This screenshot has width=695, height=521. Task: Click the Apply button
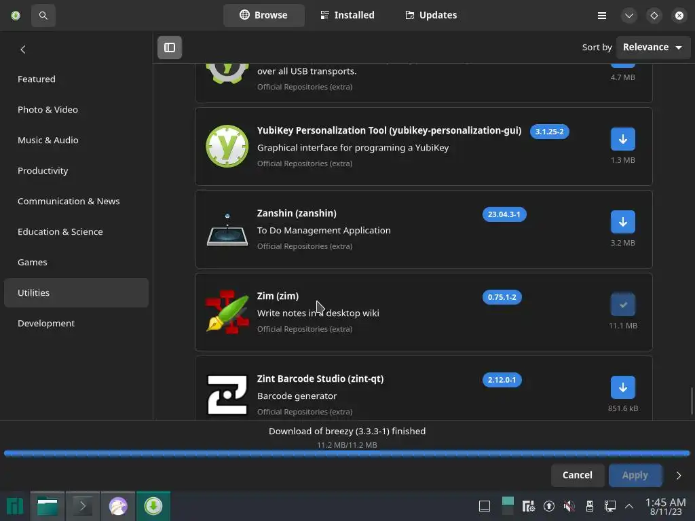(635, 475)
